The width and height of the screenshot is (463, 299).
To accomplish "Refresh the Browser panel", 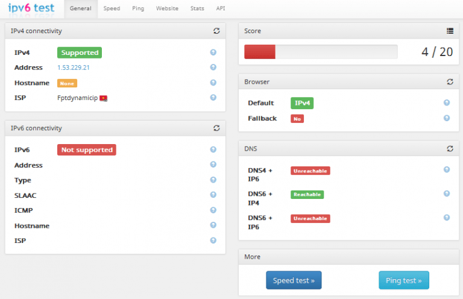I will tap(450, 81).
